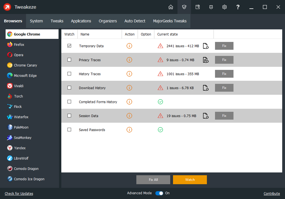Image resolution: width=285 pixels, height=199 pixels.
Task: Open the help question mark icon
Action: [x=238, y=7]
